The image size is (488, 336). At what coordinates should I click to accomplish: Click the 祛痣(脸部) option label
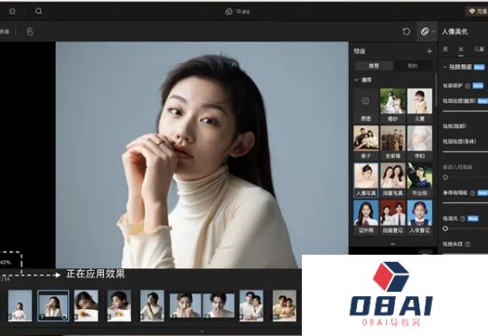(x=455, y=126)
